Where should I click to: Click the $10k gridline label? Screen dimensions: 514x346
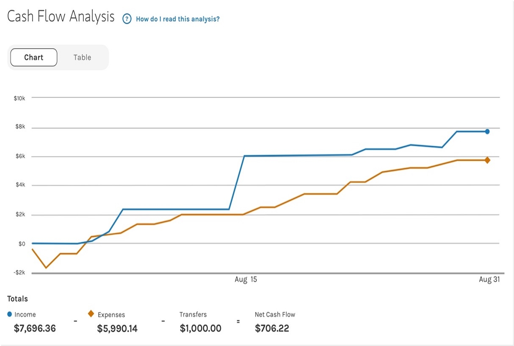click(19, 98)
